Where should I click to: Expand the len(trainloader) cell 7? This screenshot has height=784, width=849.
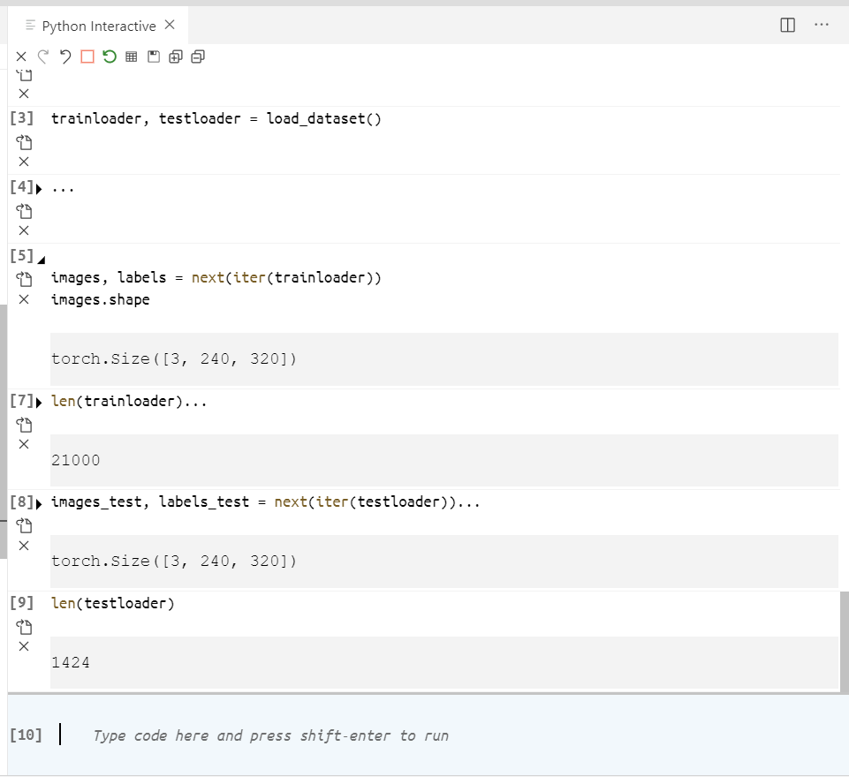[39, 403]
